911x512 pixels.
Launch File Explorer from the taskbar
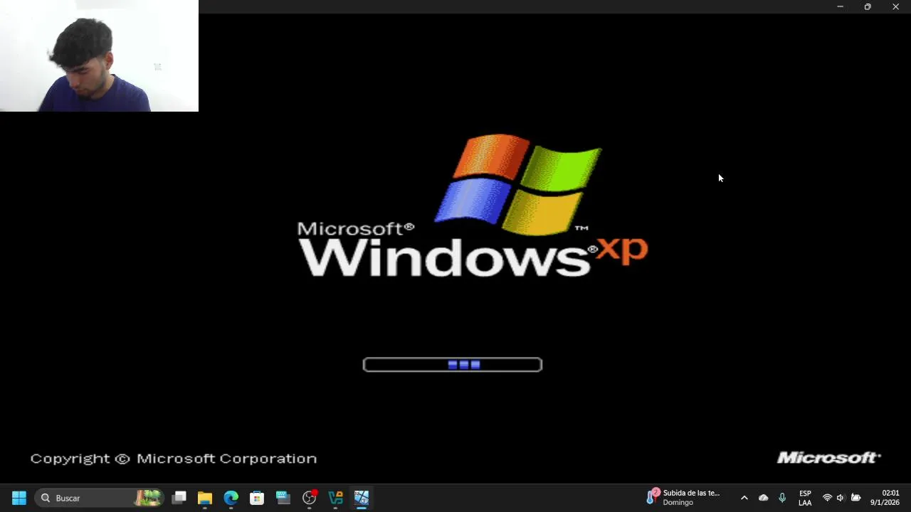[x=205, y=498]
